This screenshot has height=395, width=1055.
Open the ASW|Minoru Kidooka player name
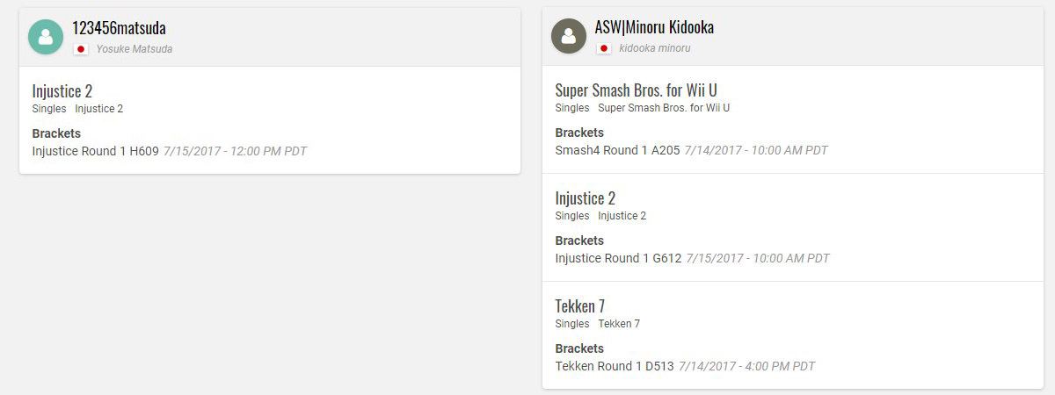point(654,27)
